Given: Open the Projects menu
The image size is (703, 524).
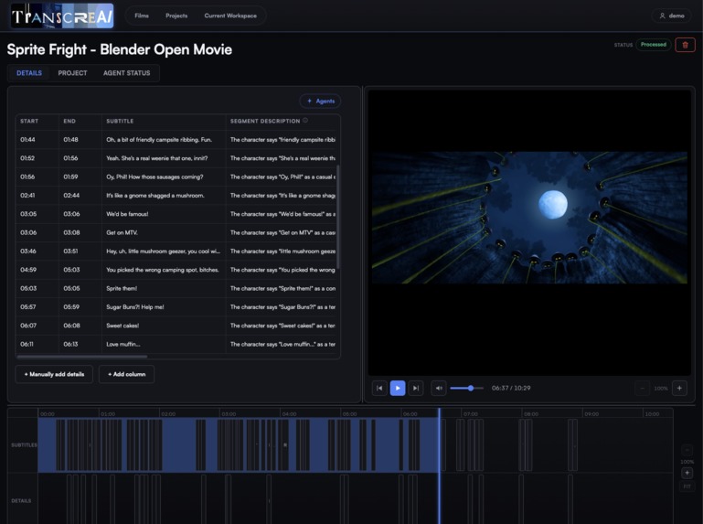Looking at the screenshot, I should [x=176, y=16].
